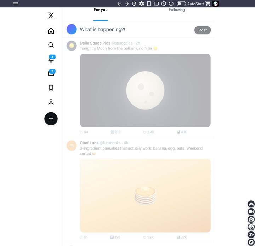Viewport: 255px width, 246px height.
Task: Open Profile in the sidebar
Action: click(x=51, y=102)
